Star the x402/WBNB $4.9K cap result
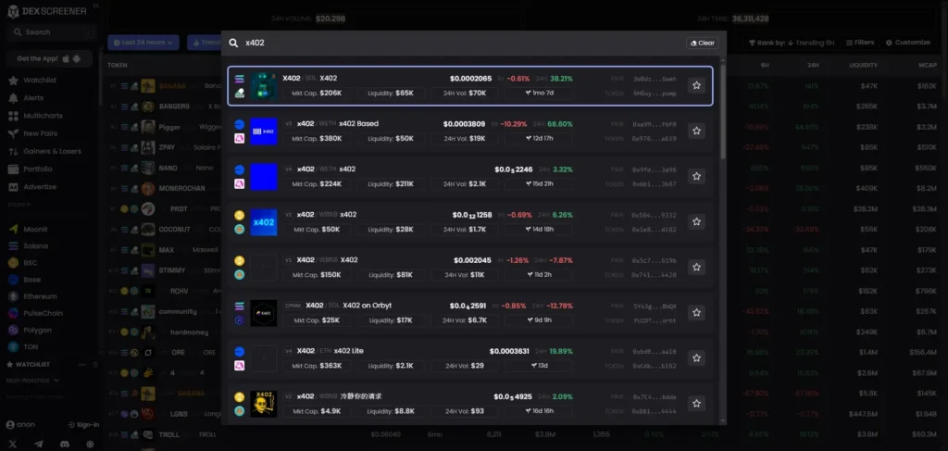Image resolution: width=948 pixels, height=451 pixels. click(696, 403)
